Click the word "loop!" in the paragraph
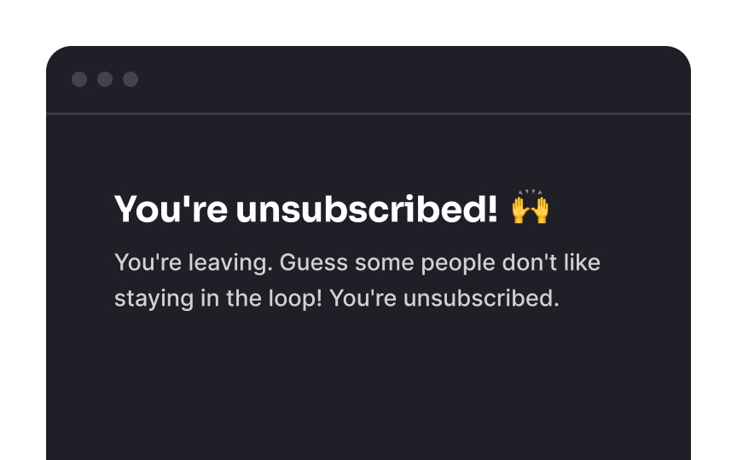 [296, 299]
